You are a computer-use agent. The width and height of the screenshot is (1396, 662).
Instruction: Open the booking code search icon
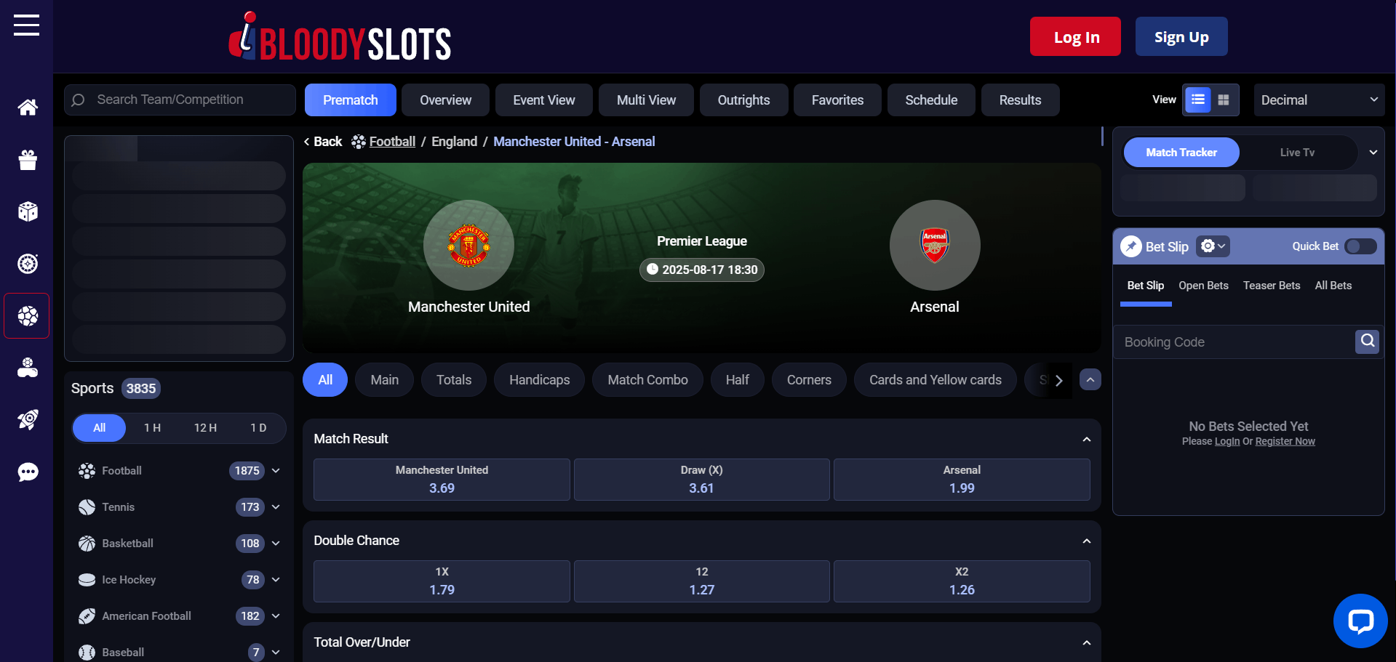(1367, 342)
